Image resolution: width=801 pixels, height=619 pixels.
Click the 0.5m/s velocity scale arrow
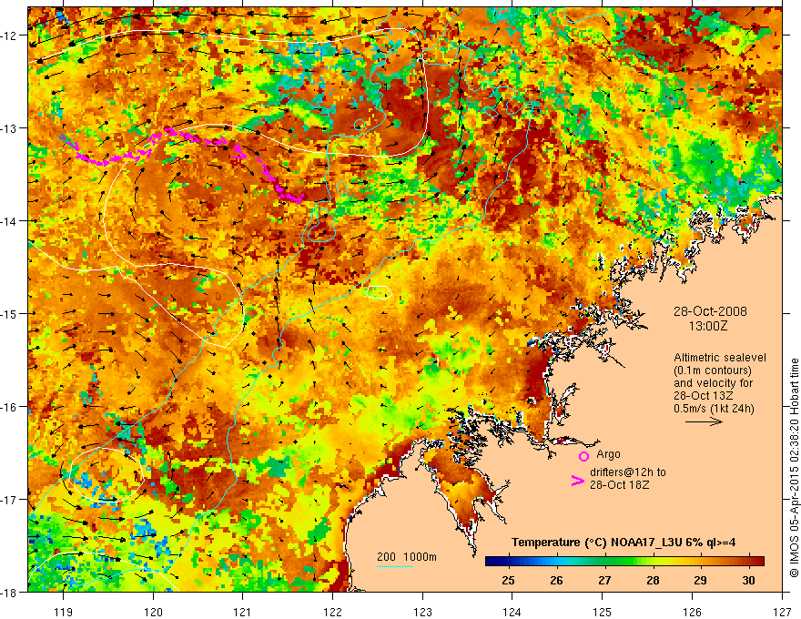point(704,421)
